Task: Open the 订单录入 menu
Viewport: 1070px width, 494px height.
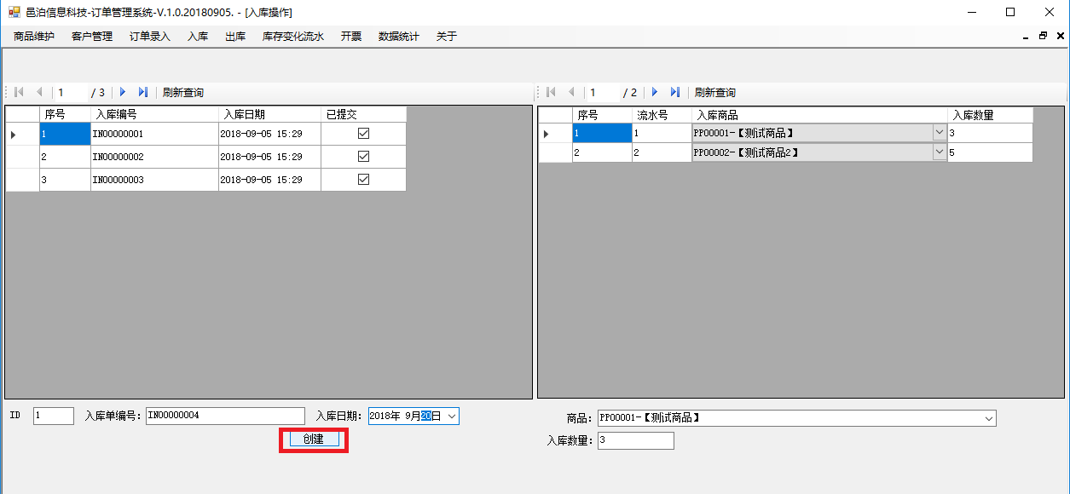Action: (x=150, y=37)
